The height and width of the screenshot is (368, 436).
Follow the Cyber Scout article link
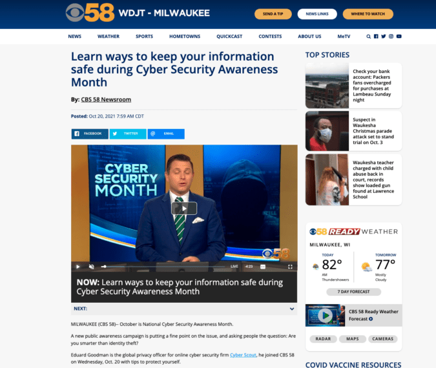coord(243,355)
